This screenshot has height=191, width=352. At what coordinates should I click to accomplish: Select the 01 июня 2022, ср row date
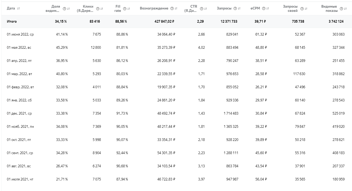click(x=20, y=35)
